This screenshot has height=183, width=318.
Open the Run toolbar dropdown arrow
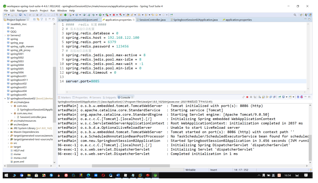[103, 15]
